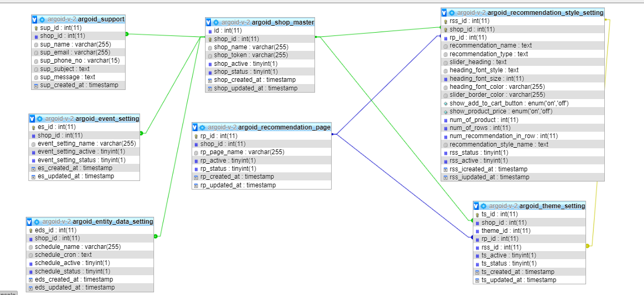Select the argoid_entity_data_setting table title
The width and height of the screenshot is (644, 295).
tap(113, 222)
